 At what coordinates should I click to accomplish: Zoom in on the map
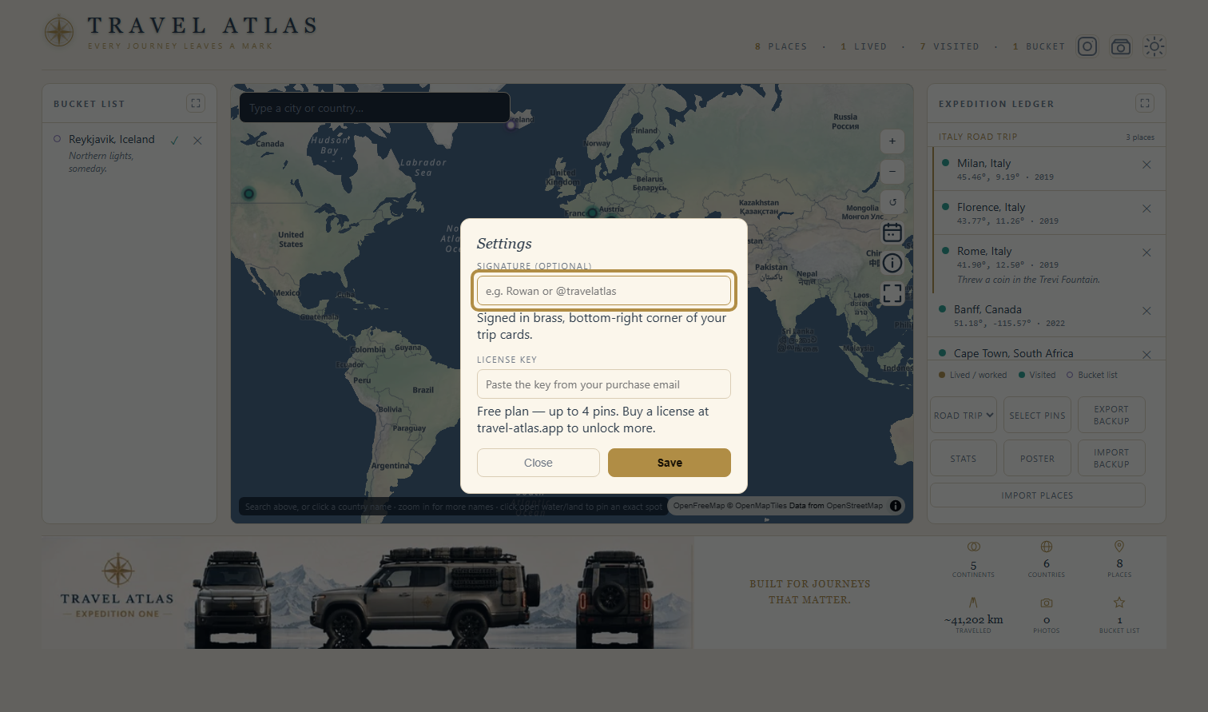(x=892, y=141)
